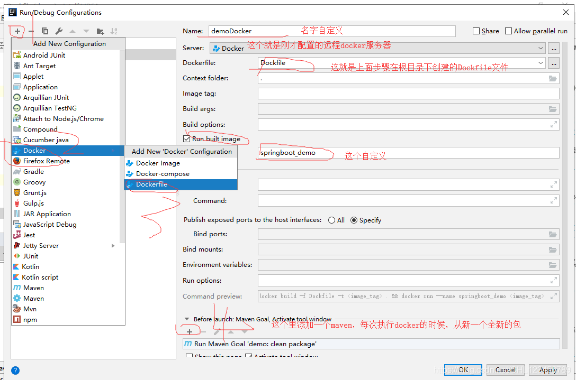Open the wrench Edit Templates icon
Image resolution: width=576 pixels, height=380 pixels.
coord(59,31)
